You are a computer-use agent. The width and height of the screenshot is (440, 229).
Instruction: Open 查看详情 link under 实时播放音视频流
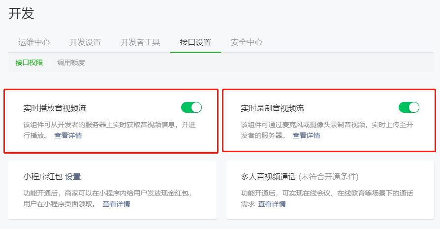[x=68, y=135]
